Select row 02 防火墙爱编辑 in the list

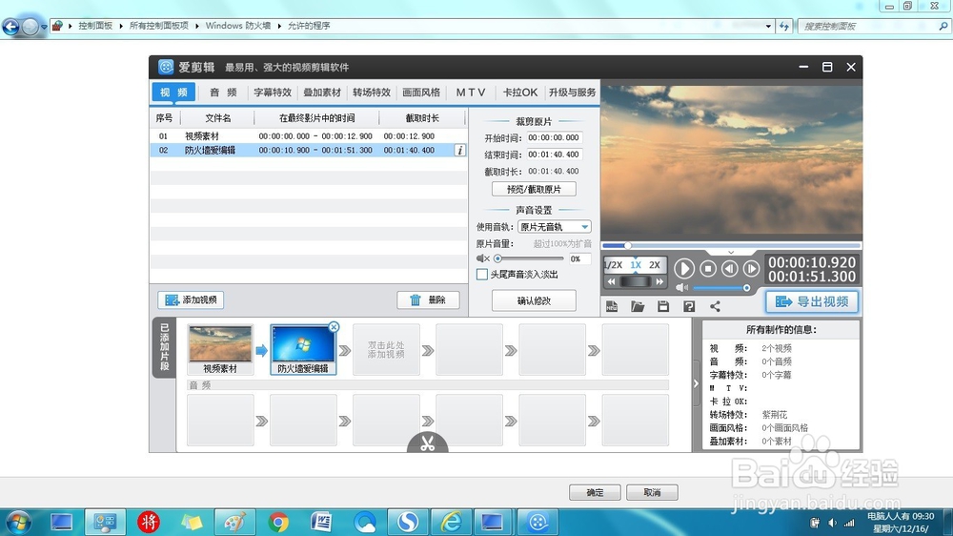pyautogui.click(x=309, y=151)
